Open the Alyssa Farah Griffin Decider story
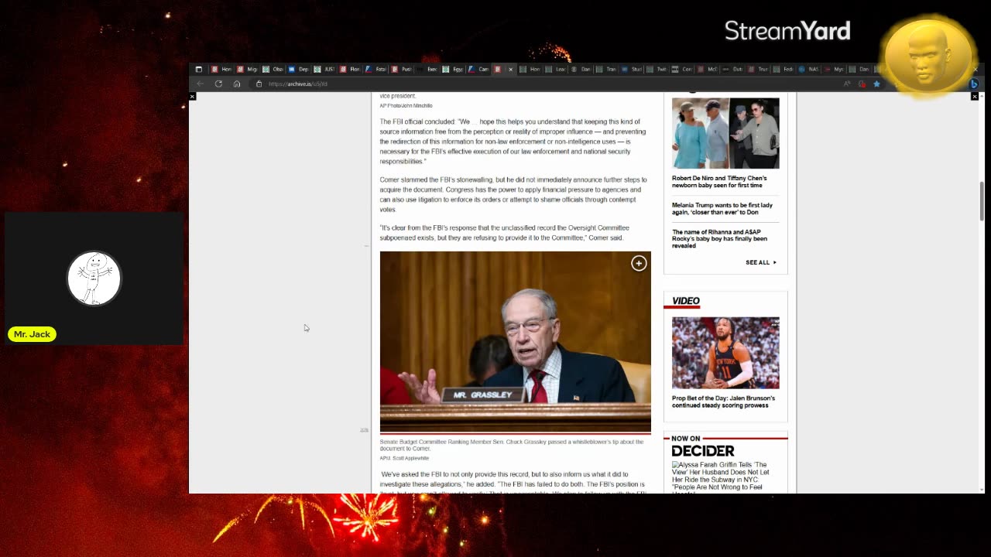Viewport: 991px width, 557px height. tap(721, 477)
